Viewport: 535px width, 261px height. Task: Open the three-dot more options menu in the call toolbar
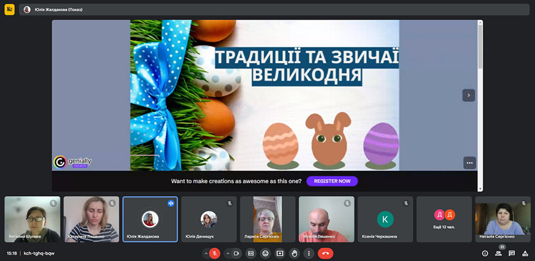click(309, 253)
